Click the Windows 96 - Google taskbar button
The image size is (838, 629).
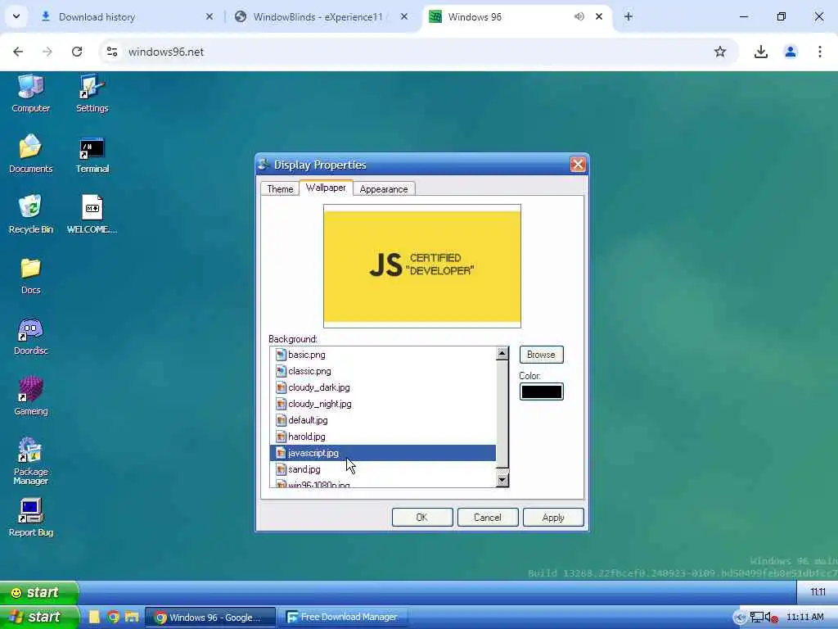click(x=210, y=618)
